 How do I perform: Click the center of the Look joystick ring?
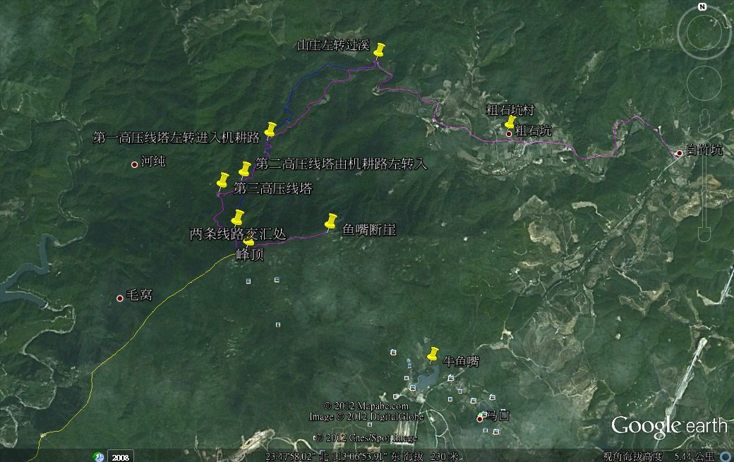[702, 33]
